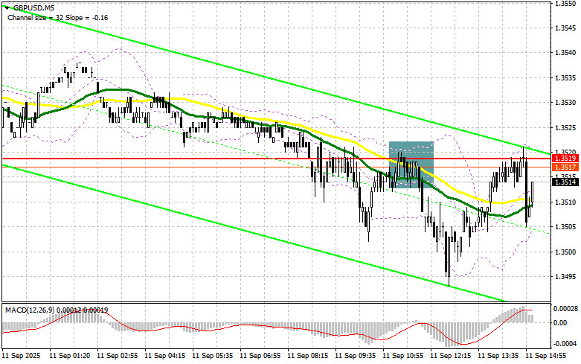Click the '11 Sep 09:35' time axis label
This screenshot has height=364, width=581.
[x=355, y=356]
